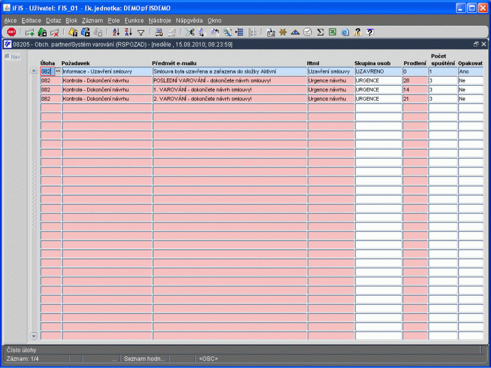
Task: Click the query enter icon with yellow question
Action: pyautogui.click(x=73, y=32)
